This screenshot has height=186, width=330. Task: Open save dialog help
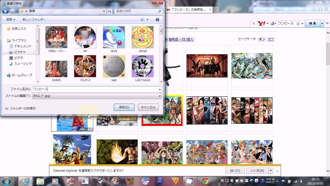[x=158, y=20]
